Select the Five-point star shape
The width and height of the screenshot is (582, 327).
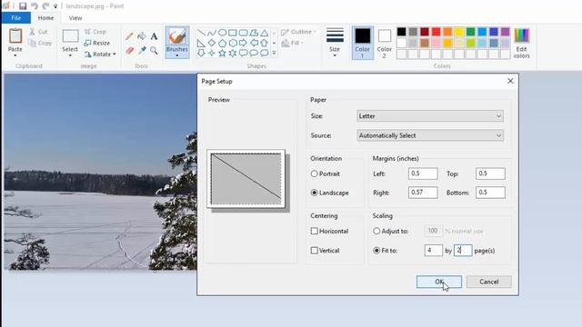(222, 53)
